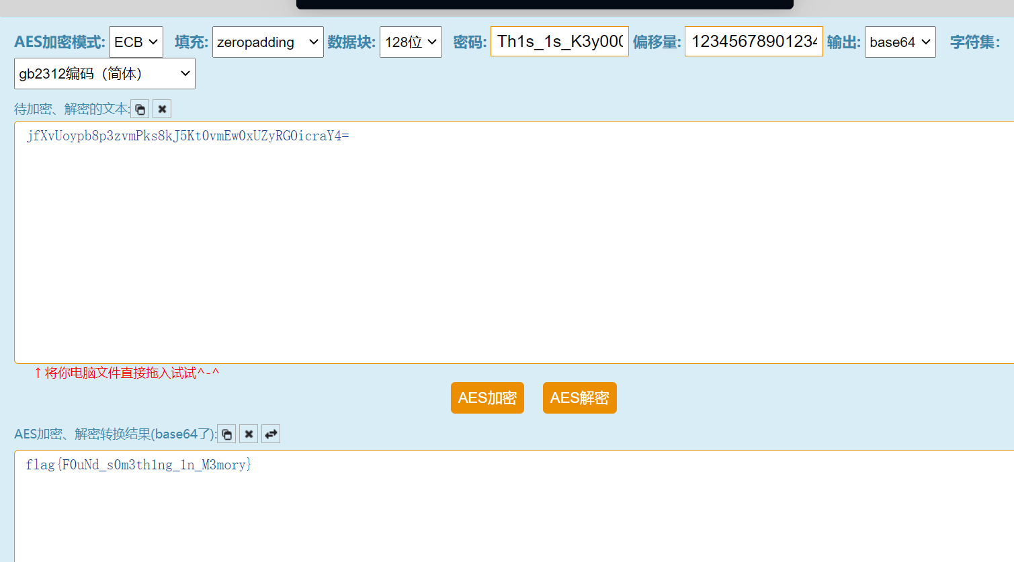Copy the AES result output
1014x562 pixels.
[226, 434]
